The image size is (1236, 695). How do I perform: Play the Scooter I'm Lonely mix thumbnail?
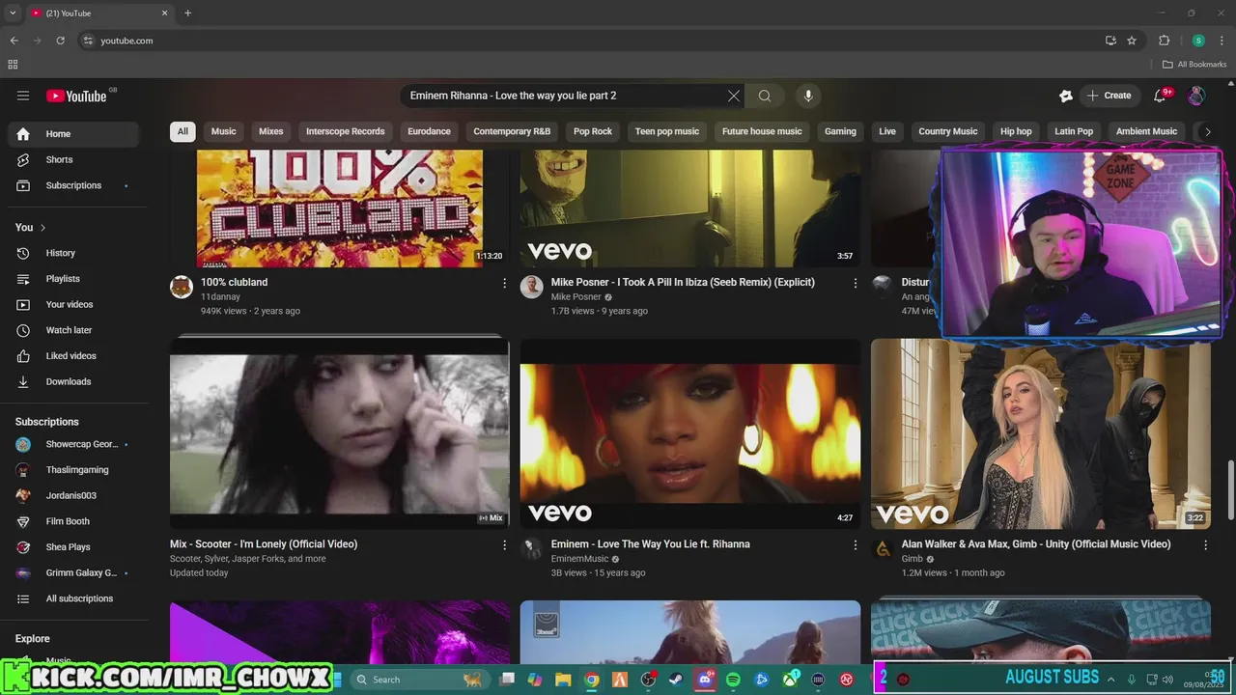[340, 432]
